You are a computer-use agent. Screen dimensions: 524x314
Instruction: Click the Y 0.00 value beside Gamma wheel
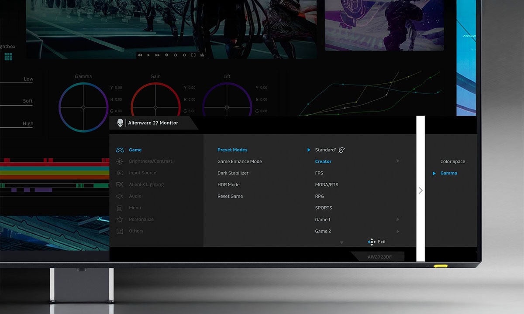117,88
